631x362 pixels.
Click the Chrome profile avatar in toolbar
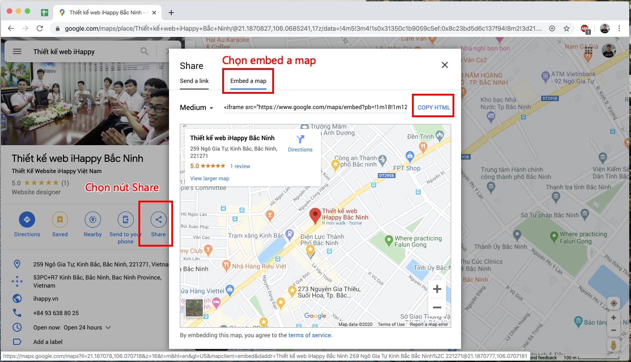pyautogui.click(x=604, y=28)
